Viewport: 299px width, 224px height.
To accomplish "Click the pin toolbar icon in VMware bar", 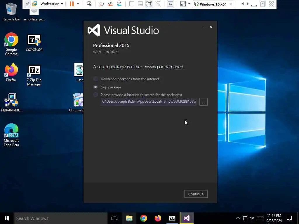I will point(27,4).
